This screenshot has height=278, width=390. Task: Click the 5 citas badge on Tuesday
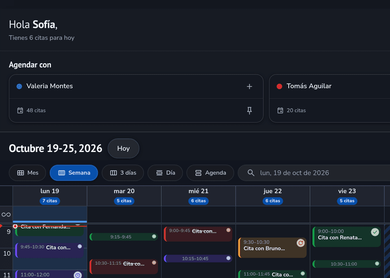click(x=124, y=201)
